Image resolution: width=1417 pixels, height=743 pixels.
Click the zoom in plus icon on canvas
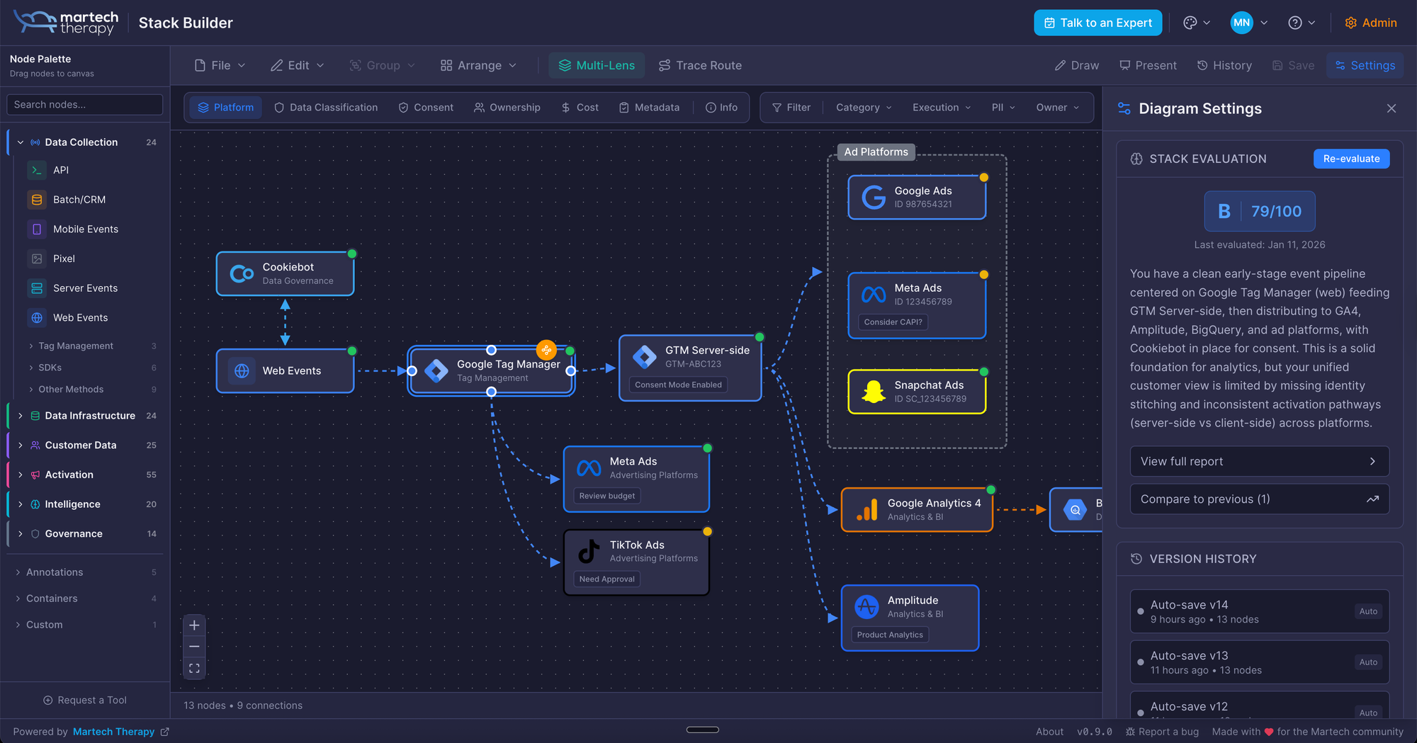[194, 625]
